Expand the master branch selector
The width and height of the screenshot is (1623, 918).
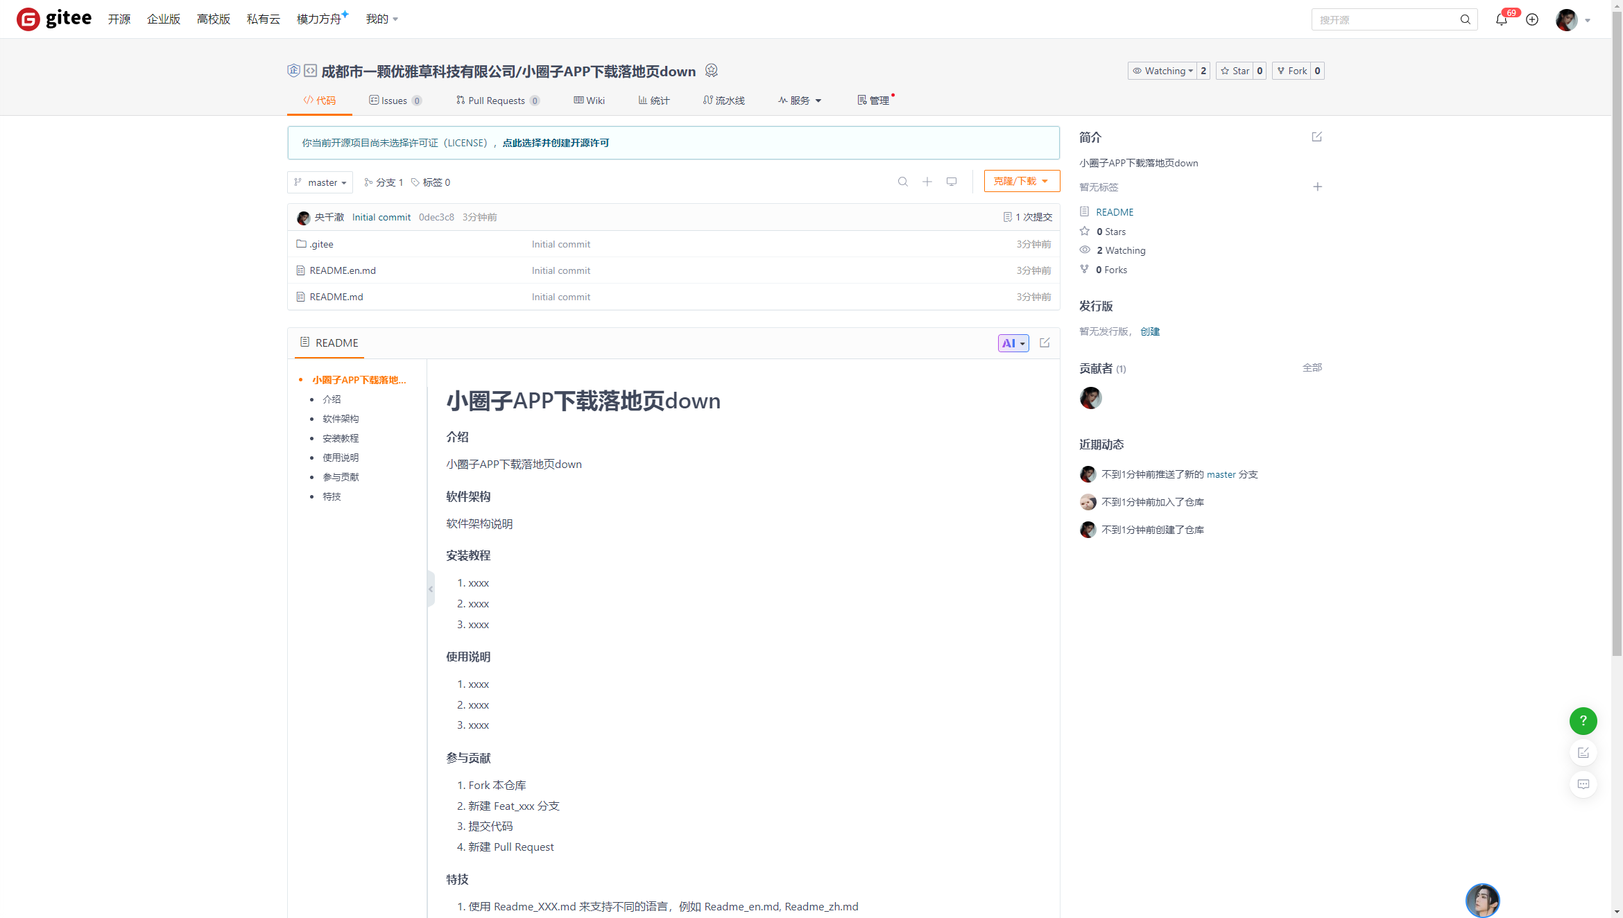(320, 182)
